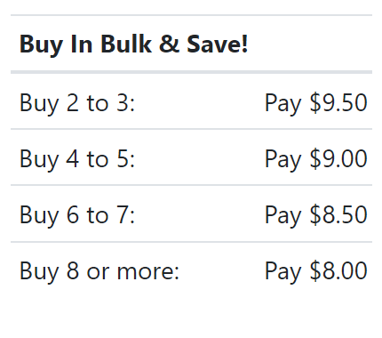Click the "Pay $9.00" price cell
The width and height of the screenshot is (382, 338).
[316, 159]
